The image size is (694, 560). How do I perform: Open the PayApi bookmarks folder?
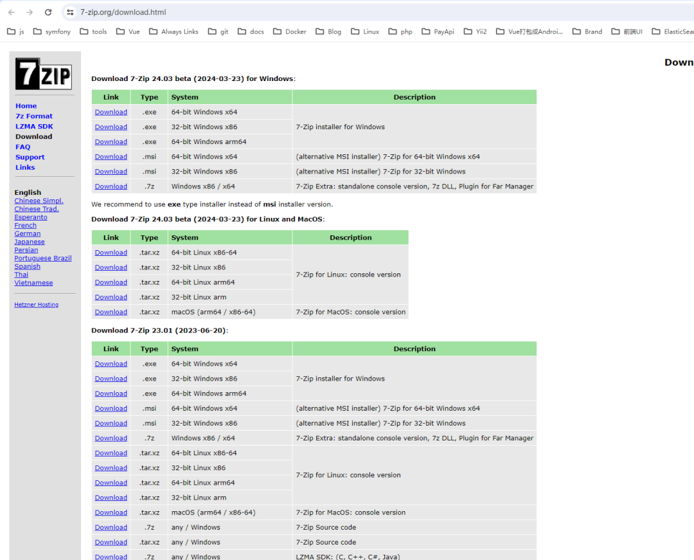(438, 32)
